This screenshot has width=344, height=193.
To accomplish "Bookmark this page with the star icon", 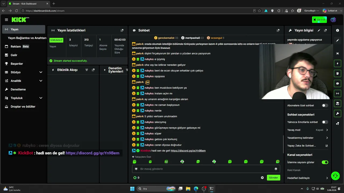I will coord(259,11).
